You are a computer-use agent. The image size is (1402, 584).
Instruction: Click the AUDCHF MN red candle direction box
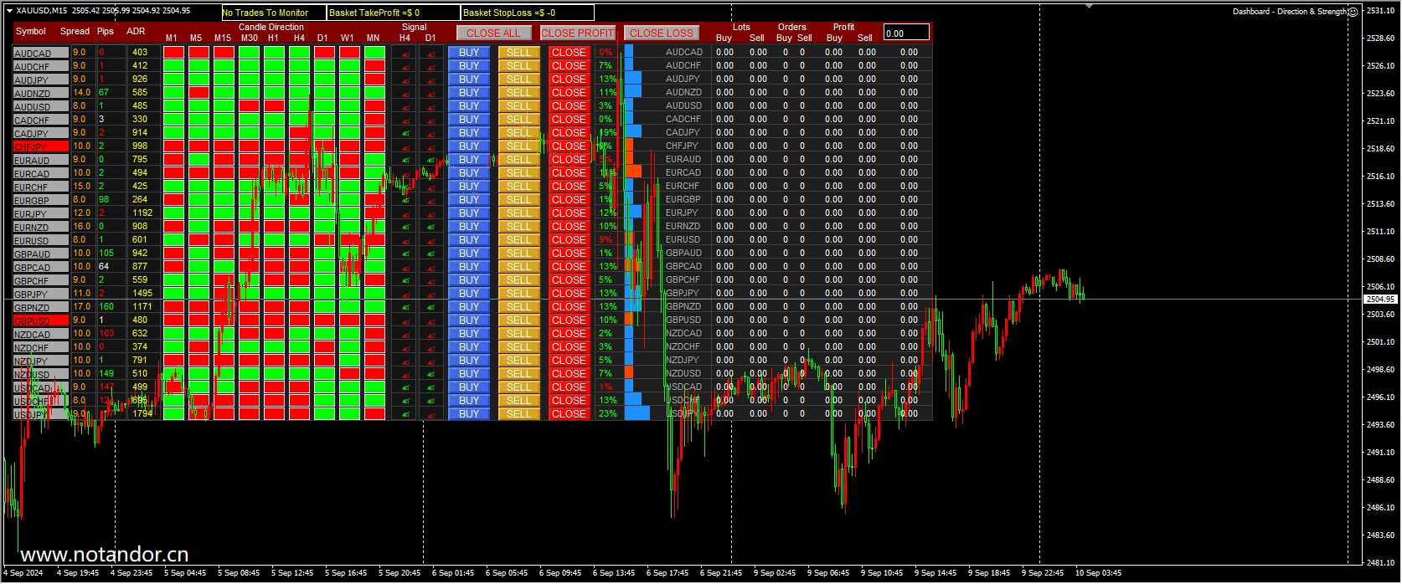[374, 65]
